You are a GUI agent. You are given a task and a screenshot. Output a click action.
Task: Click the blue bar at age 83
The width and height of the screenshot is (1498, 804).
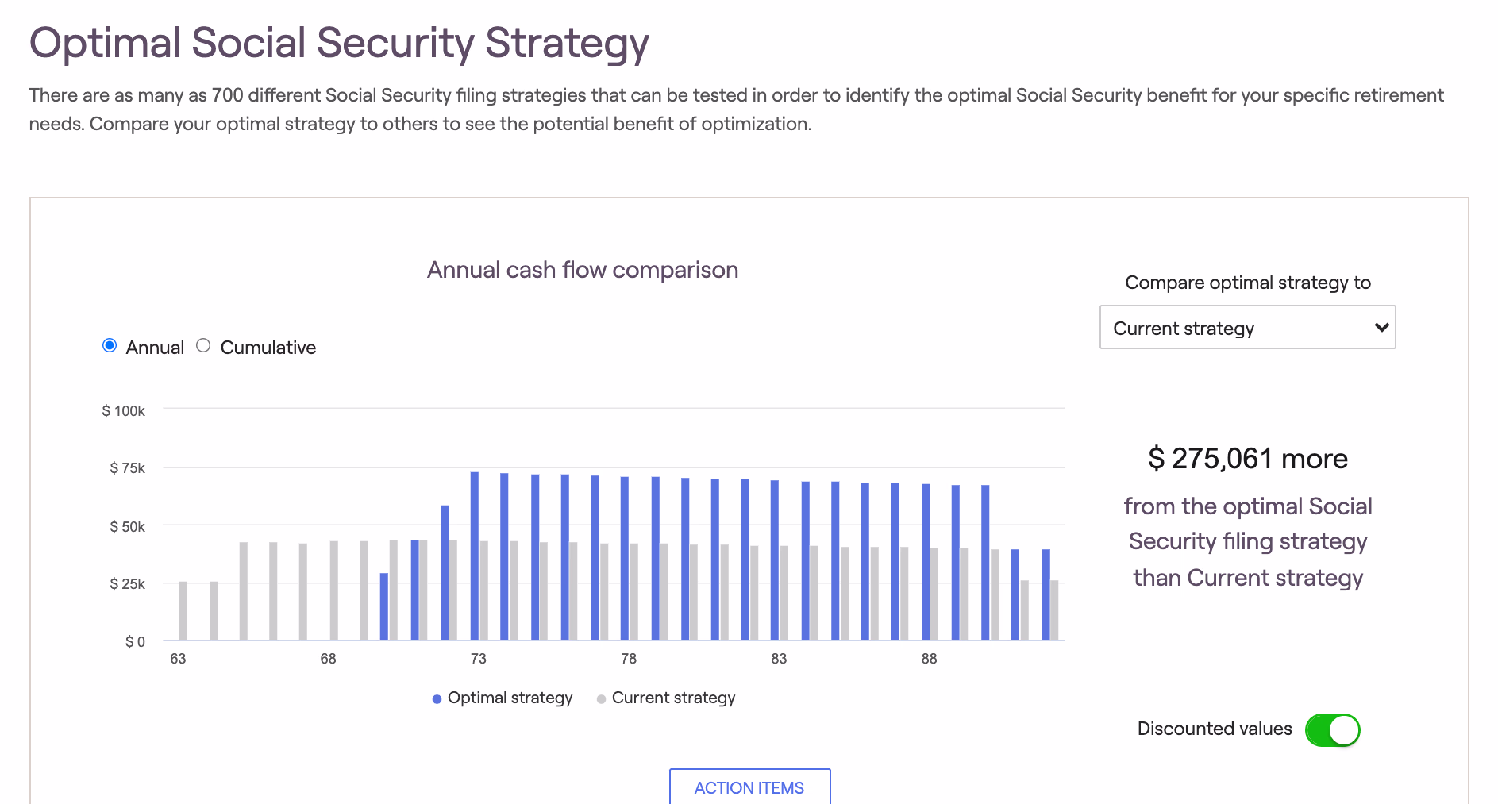[x=775, y=560]
